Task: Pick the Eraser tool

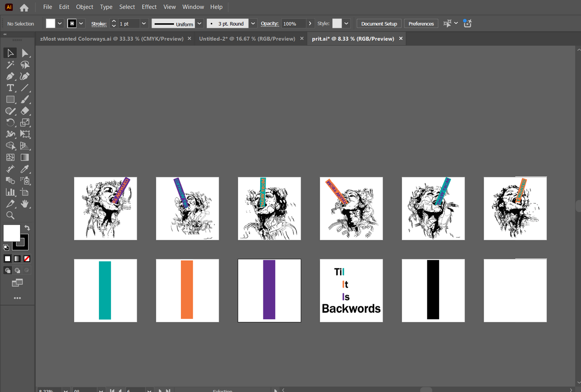Action: 25,111
